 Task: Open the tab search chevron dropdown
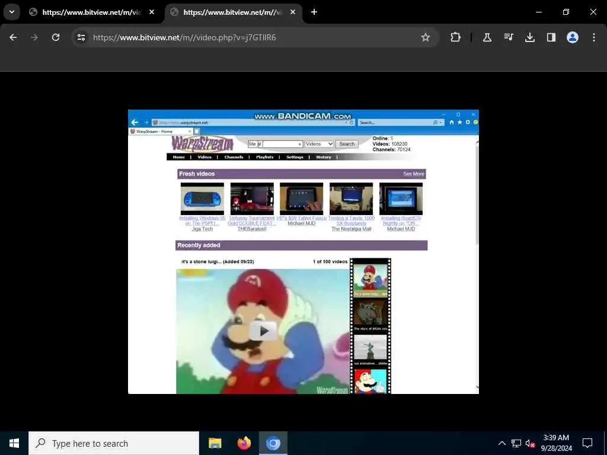click(x=12, y=12)
